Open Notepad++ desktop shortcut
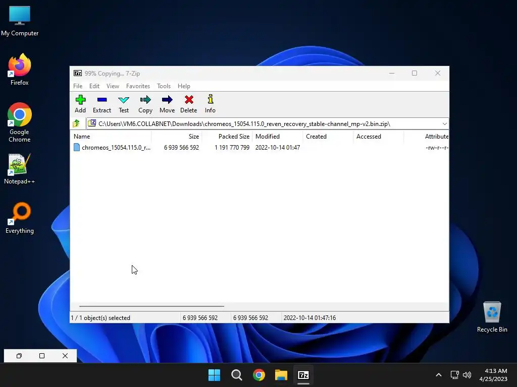The width and height of the screenshot is (517, 387). (x=20, y=169)
